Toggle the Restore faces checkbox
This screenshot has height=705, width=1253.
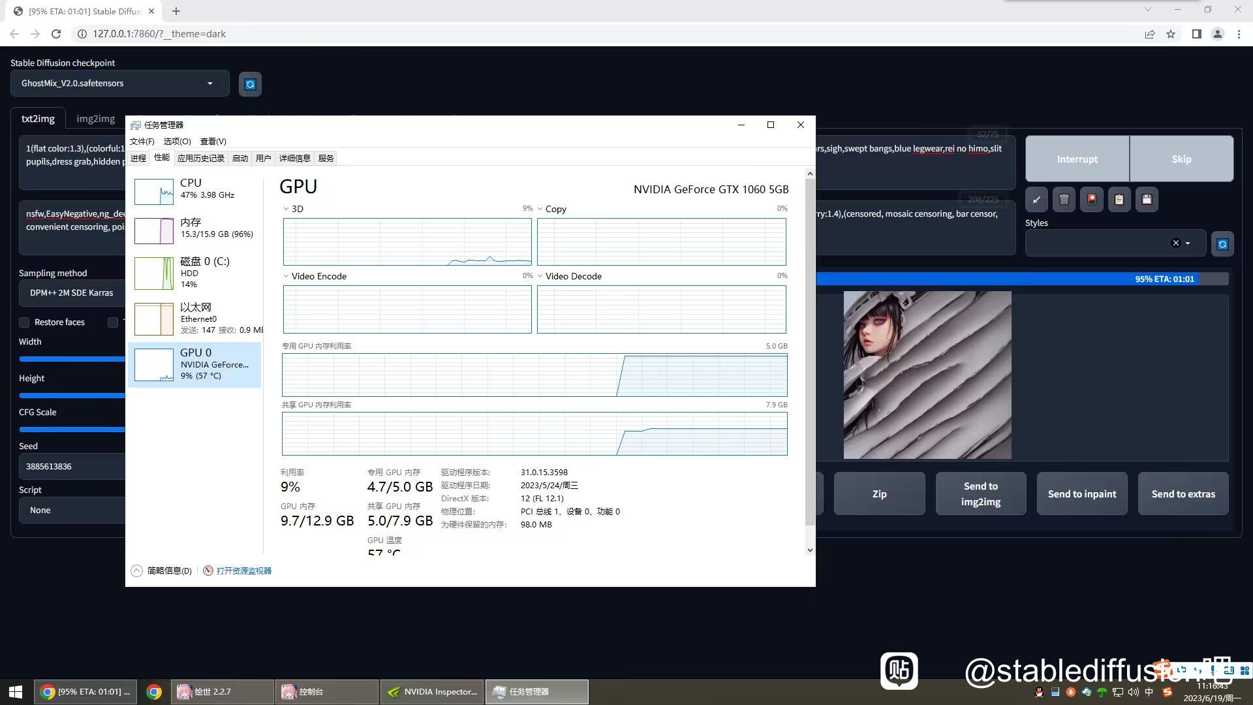24,322
